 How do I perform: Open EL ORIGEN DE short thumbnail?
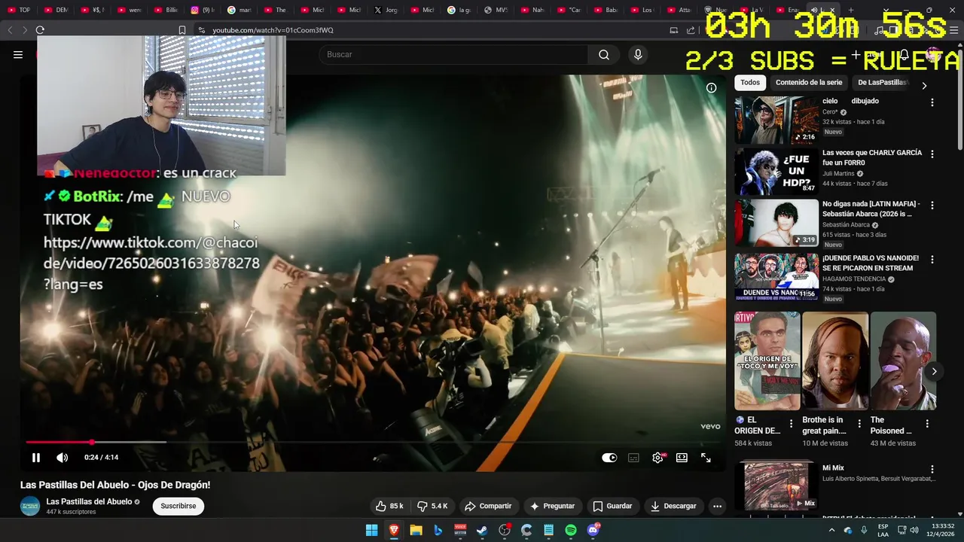[x=767, y=361]
